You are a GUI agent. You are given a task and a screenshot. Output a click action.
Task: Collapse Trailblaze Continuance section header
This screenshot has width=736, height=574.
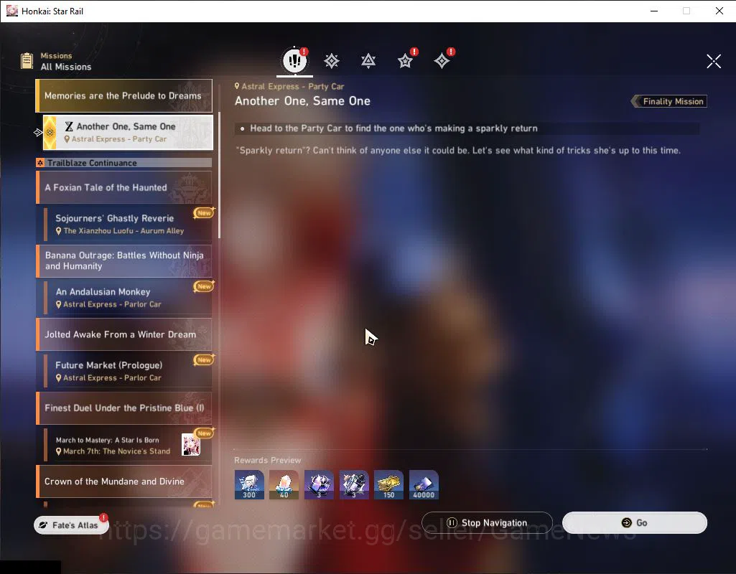pyautogui.click(x=124, y=163)
